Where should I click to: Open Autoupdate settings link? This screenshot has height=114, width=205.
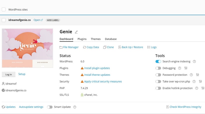click(31, 107)
